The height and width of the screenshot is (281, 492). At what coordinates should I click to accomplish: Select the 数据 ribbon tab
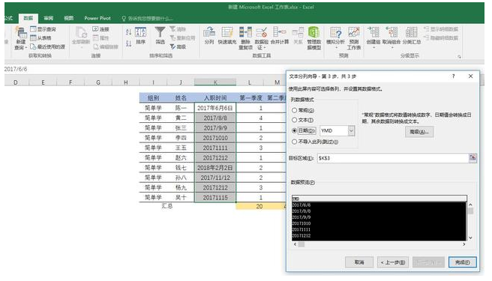(x=28, y=18)
